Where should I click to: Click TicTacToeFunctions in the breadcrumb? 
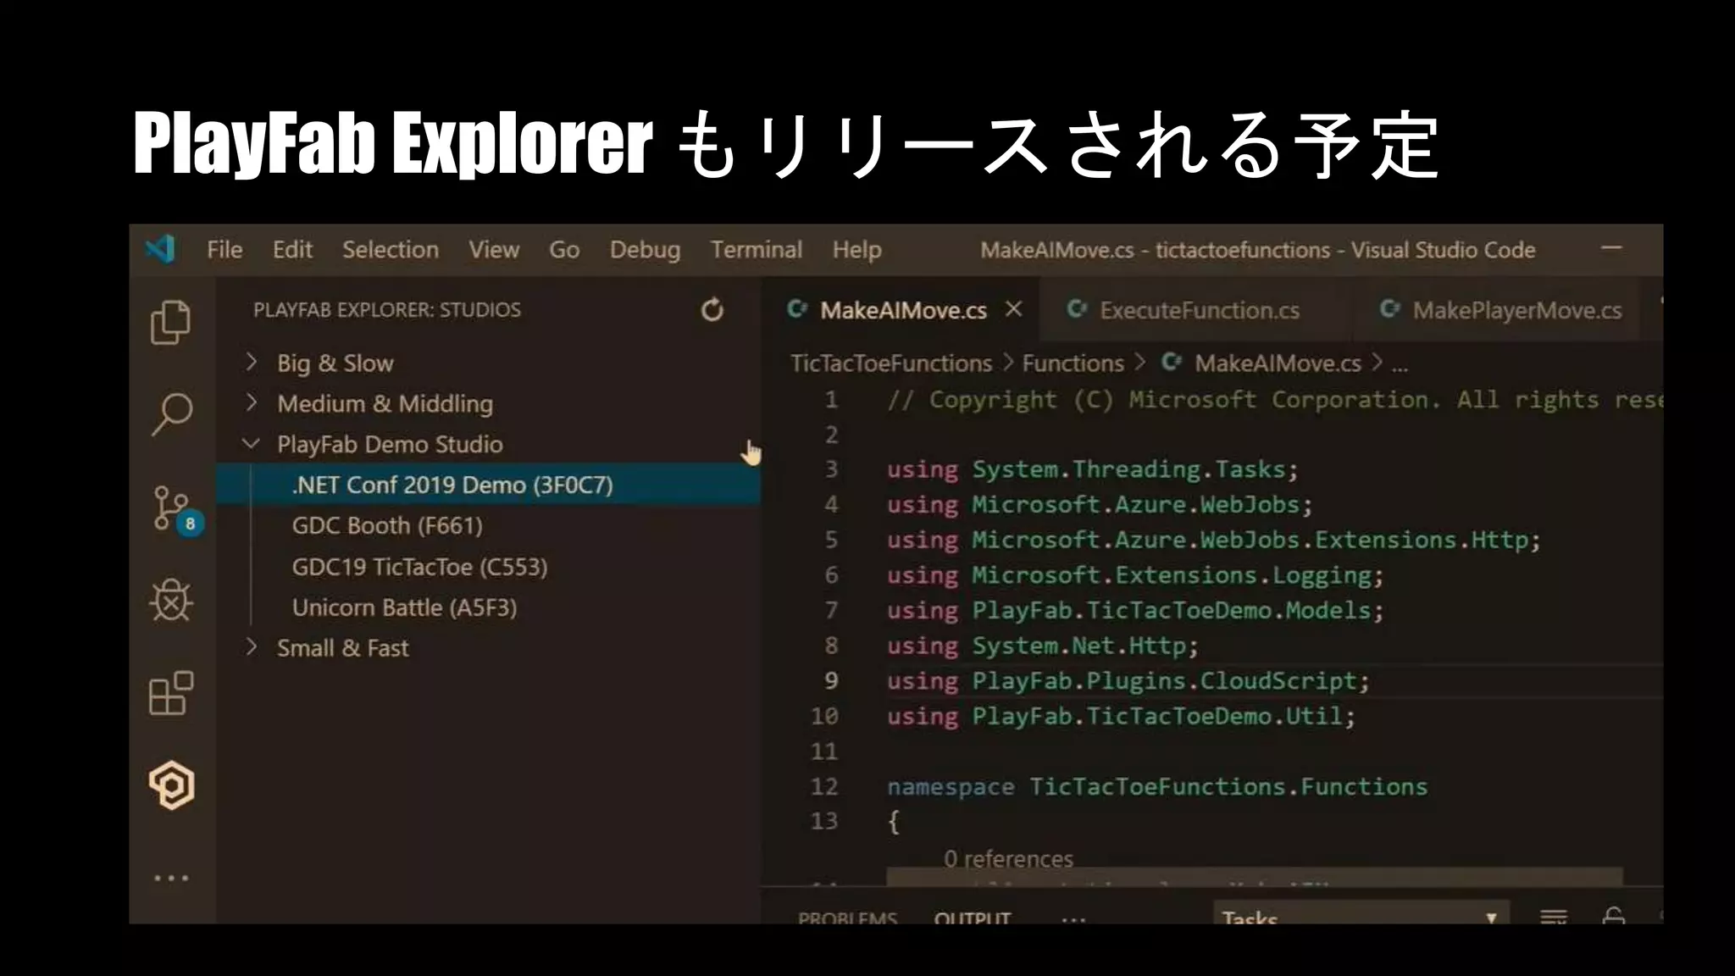click(x=890, y=363)
